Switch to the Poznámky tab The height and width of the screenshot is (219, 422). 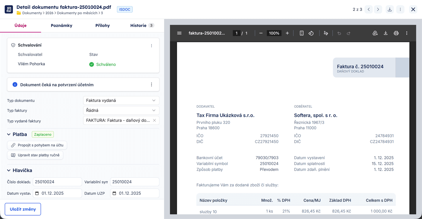62,25
